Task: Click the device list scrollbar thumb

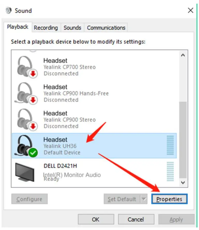Action: pyautogui.click(x=183, y=140)
